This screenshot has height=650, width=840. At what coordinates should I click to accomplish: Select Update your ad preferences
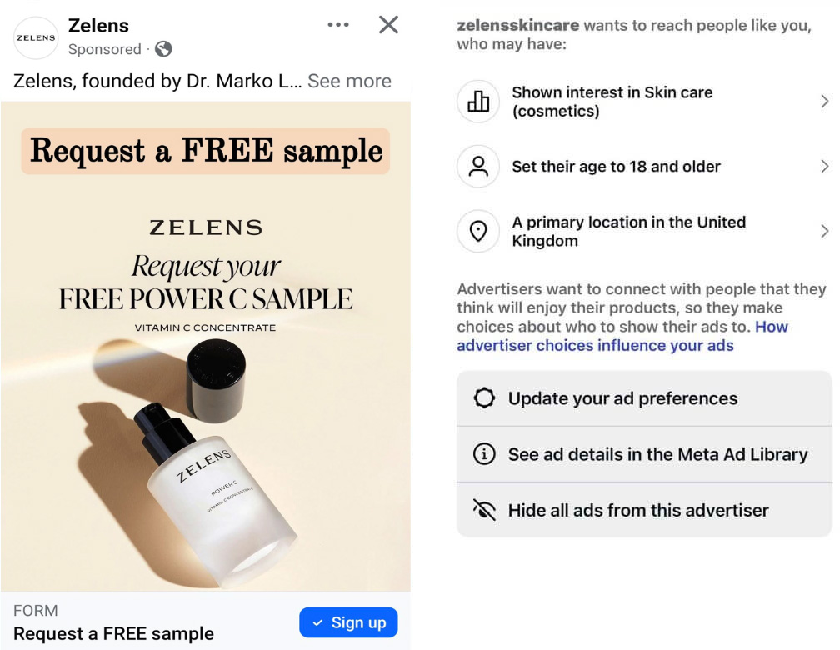click(644, 398)
